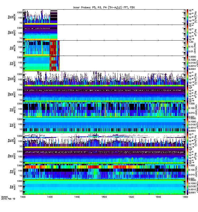Click the color bar beside the fbk scm1 panel
The image size is (198, 212).
pyautogui.click(x=187, y=187)
